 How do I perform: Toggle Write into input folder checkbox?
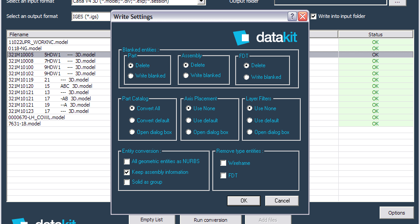coord(314,17)
